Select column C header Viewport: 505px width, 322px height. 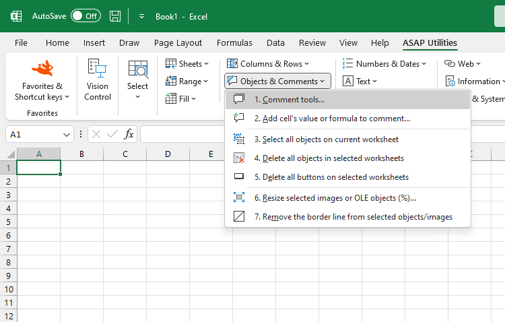point(125,154)
